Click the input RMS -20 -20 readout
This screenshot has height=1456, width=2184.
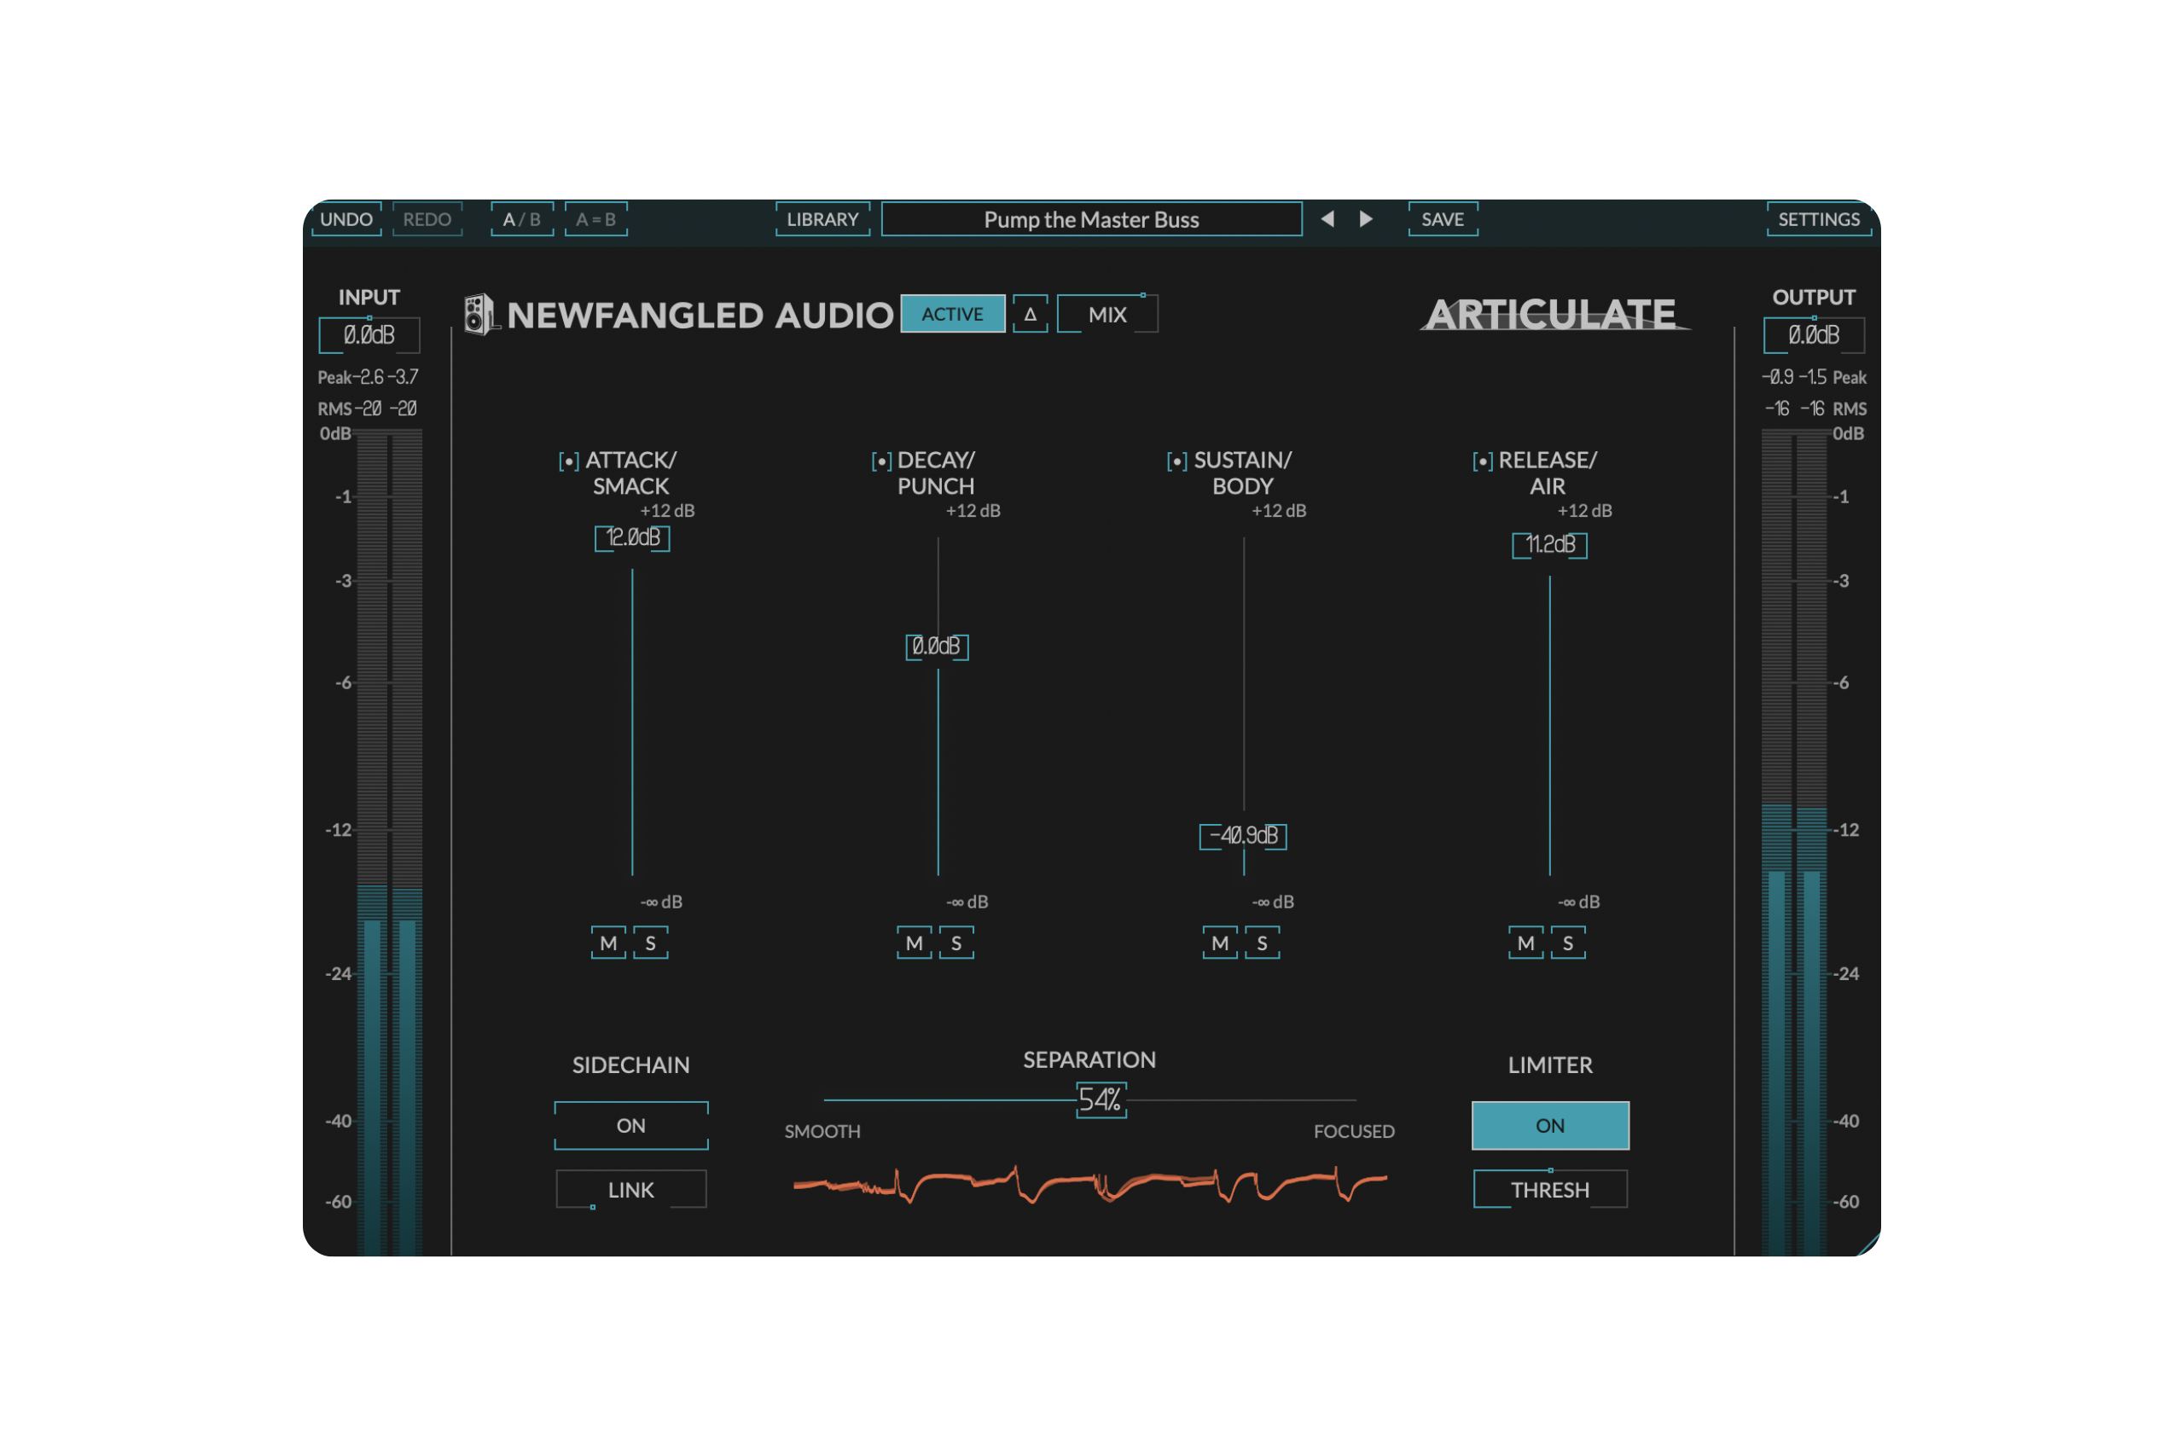[368, 409]
